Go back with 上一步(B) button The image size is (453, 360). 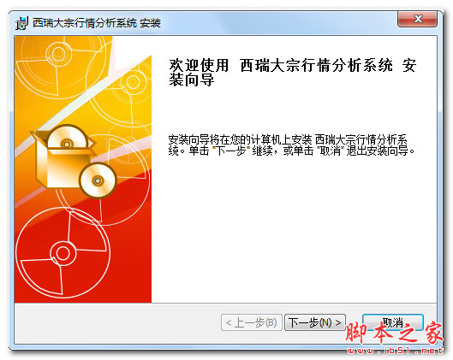click(x=252, y=322)
